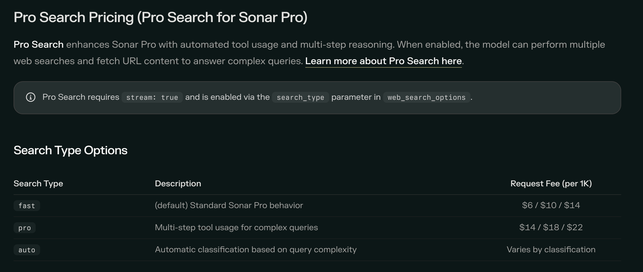Screen dimensions: 643x272
Task: Click the bold 'Pro Search' intro text
Action: pos(38,44)
